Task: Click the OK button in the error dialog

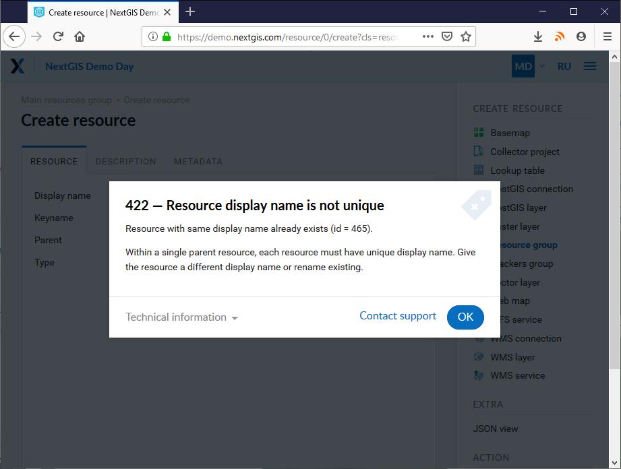Action: pyautogui.click(x=465, y=317)
